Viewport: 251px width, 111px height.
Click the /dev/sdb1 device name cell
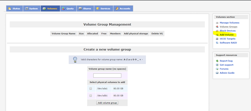104,96
